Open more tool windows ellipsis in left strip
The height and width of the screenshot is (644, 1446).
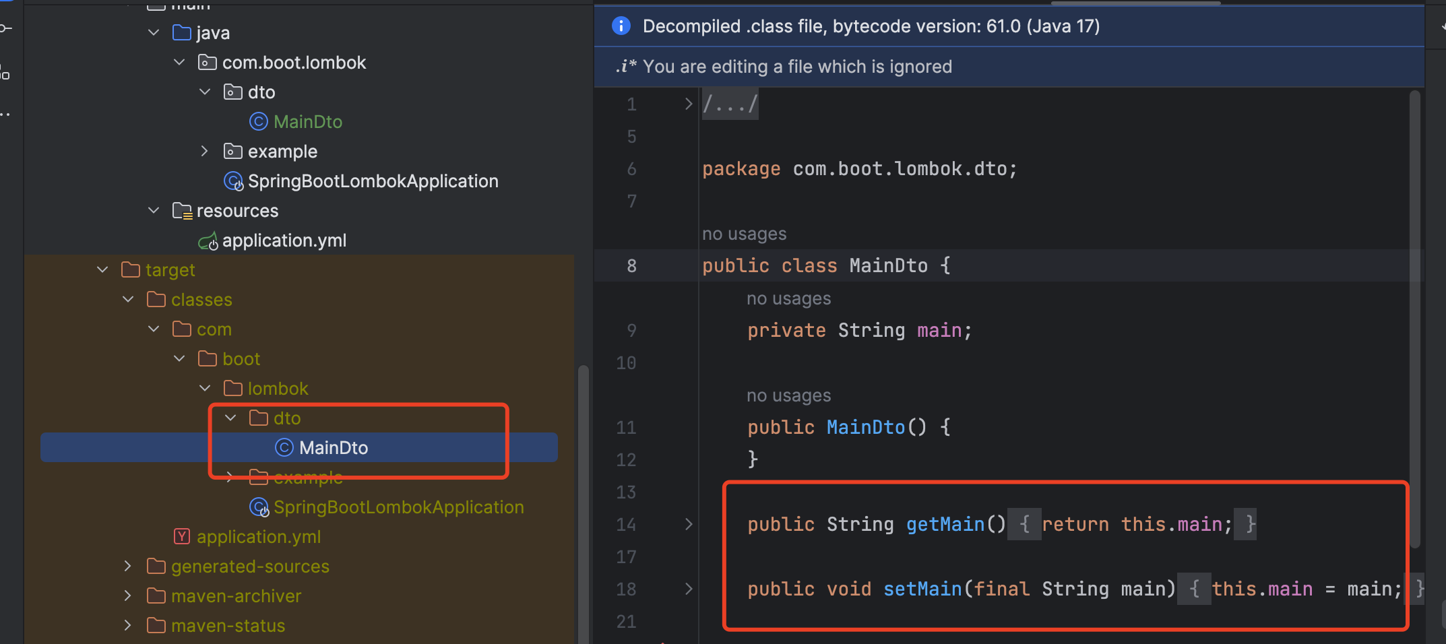coord(5,115)
